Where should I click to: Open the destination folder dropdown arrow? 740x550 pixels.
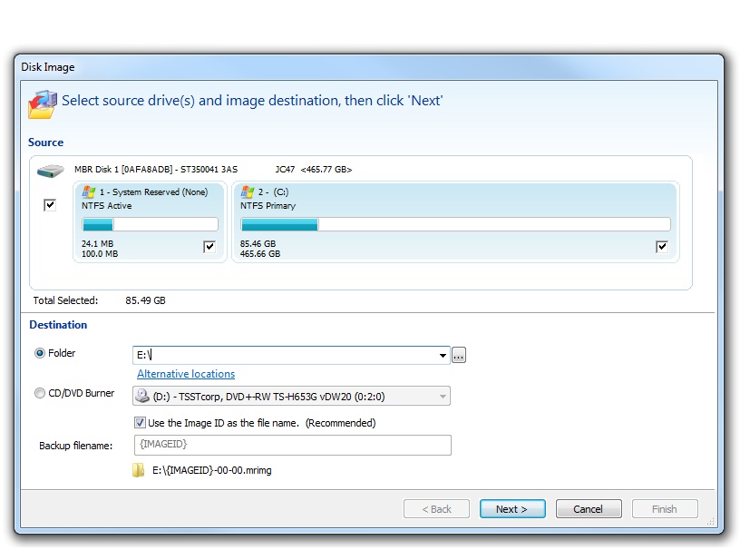coord(443,356)
